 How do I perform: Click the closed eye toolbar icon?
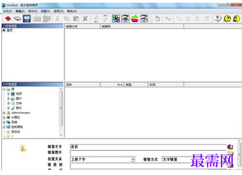pyautogui.click(x=144, y=19)
